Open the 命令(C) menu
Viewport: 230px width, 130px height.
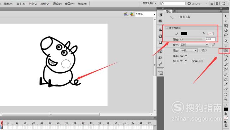(x=33, y=4)
